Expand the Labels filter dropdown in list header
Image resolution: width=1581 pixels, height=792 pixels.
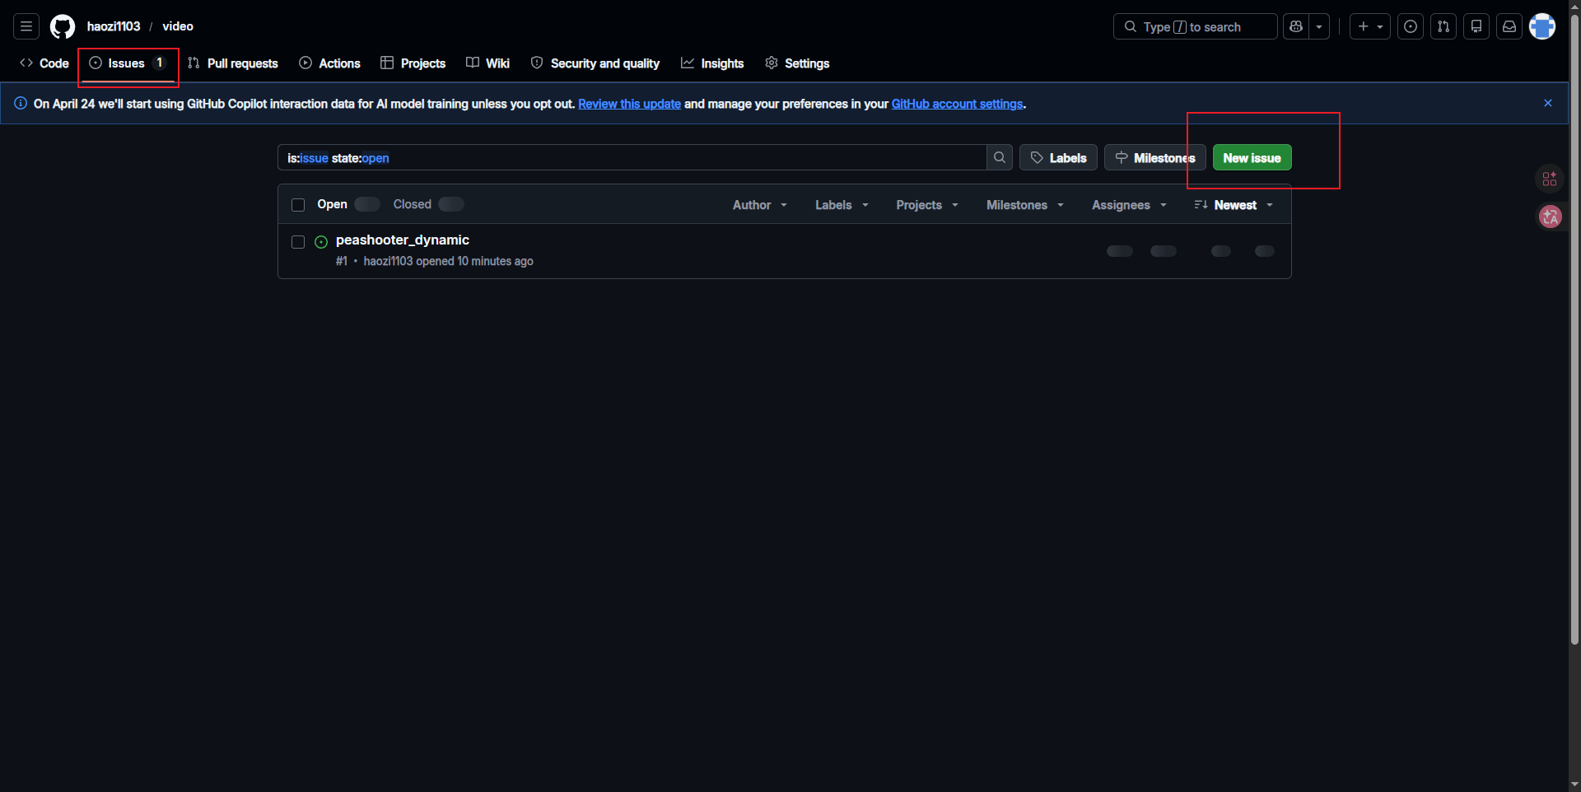[842, 205]
